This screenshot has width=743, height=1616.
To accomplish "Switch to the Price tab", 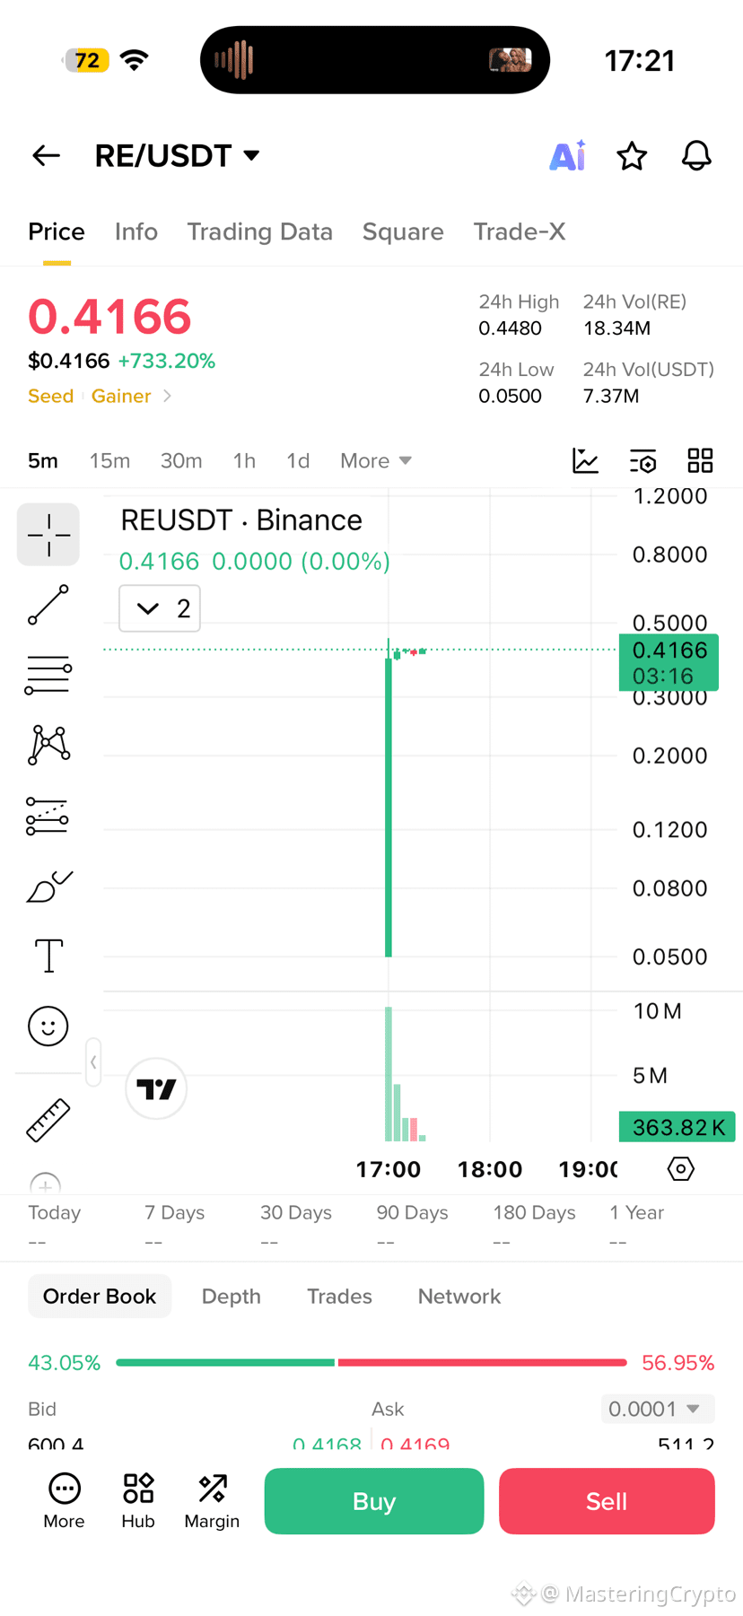I will [57, 231].
